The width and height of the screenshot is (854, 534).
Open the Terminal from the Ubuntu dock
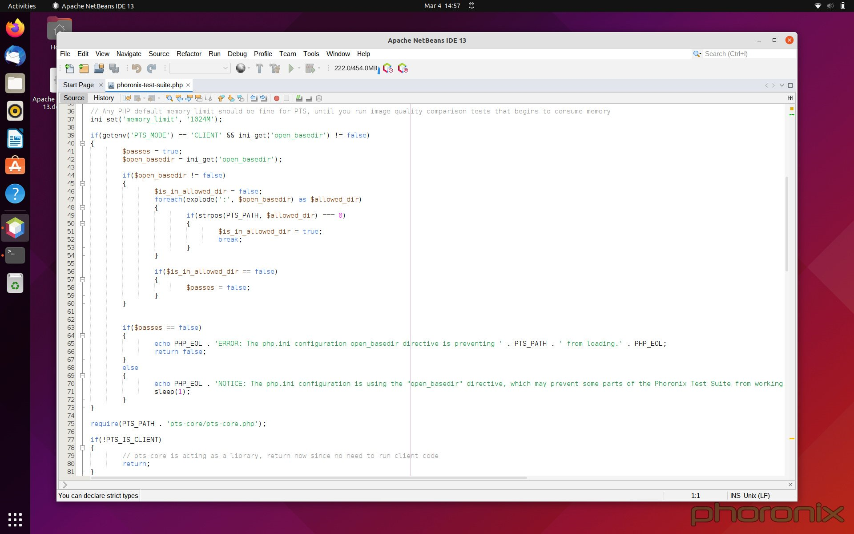click(x=15, y=255)
